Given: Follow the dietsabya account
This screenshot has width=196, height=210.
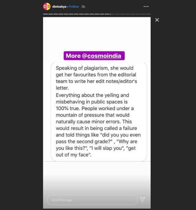Looking at the screenshot, I should [74, 6].
